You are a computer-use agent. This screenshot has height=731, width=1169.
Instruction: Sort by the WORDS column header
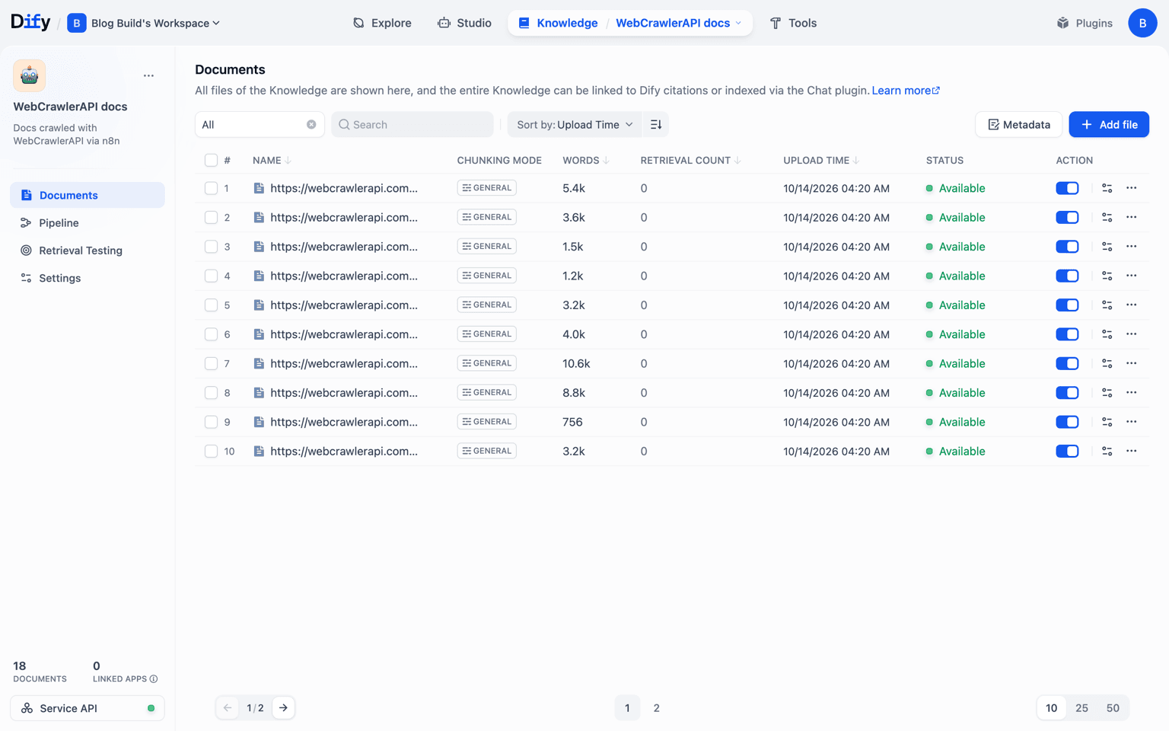586,160
